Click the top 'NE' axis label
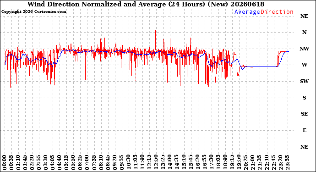Viewport: 316px width, 172px height. [x=304, y=16]
